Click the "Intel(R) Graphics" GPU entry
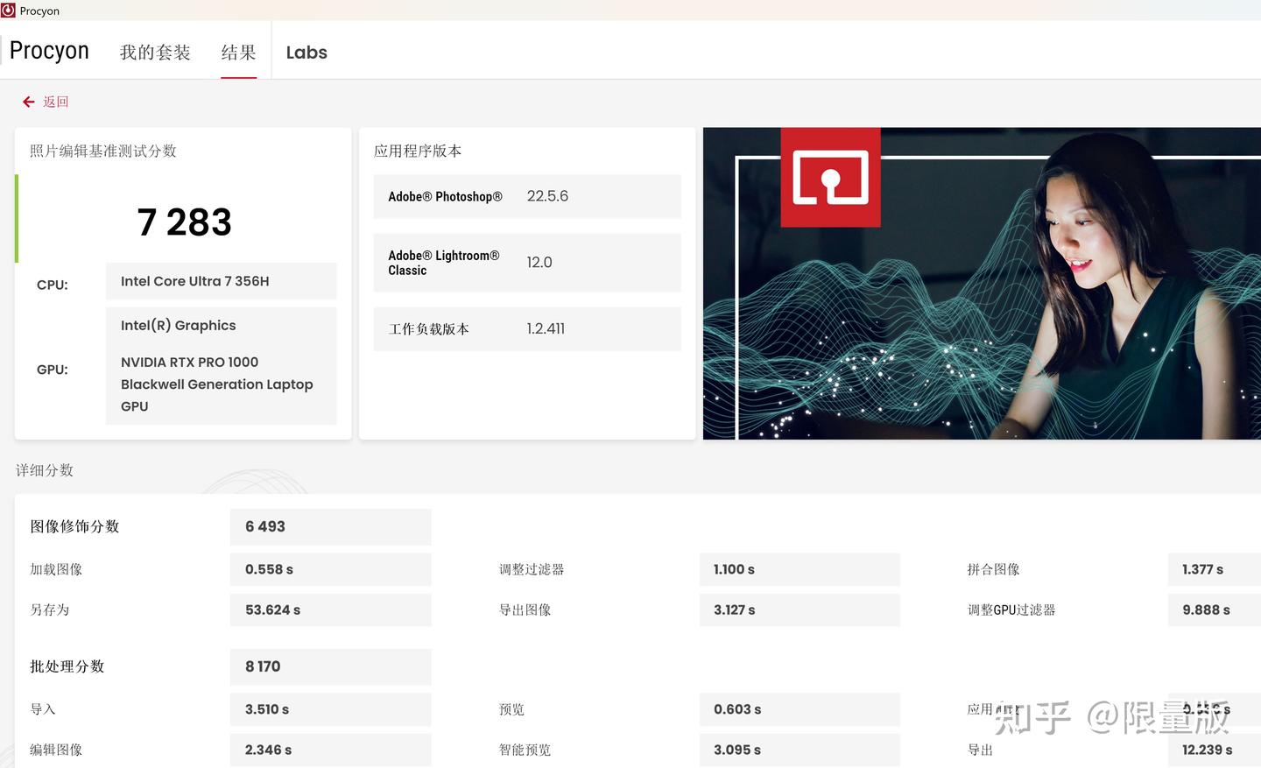Viewport: 1261px width, 768px height. (179, 326)
